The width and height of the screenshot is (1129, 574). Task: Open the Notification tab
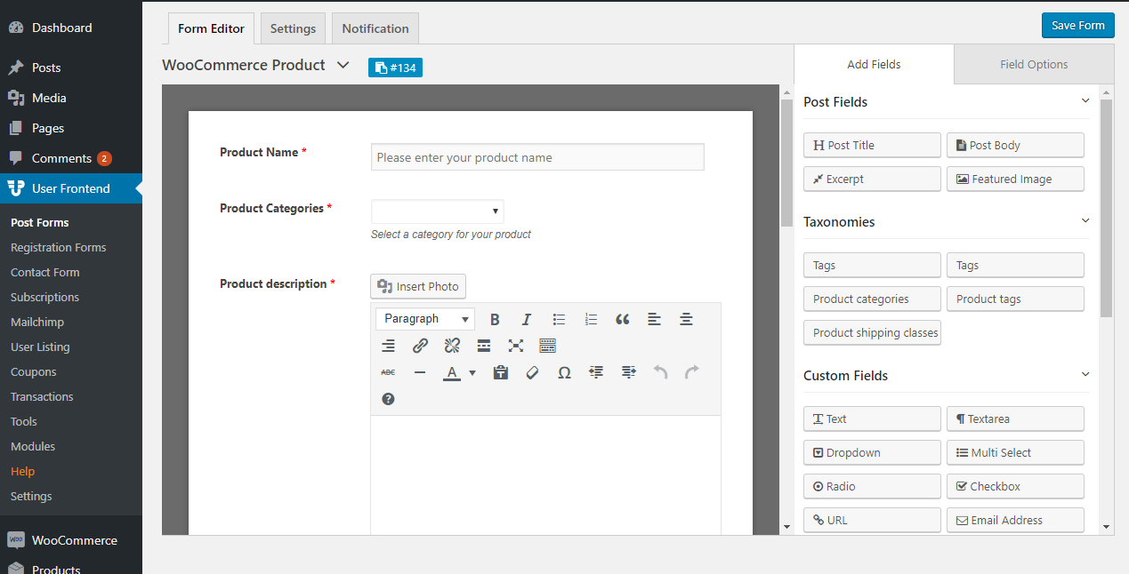coord(375,28)
